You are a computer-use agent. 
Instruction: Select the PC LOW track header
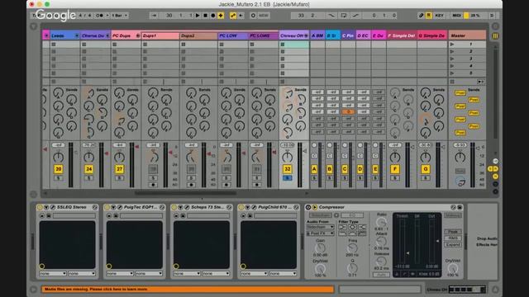[x=233, y=35]
